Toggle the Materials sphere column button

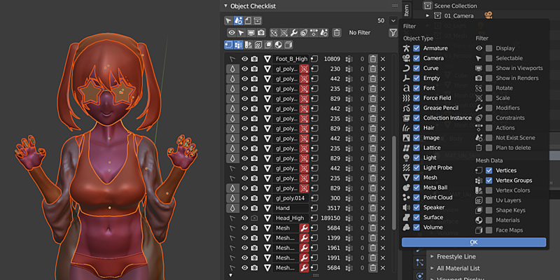click(x=279, y=45)
